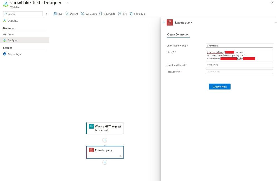Click the HTTP request trigger icon
Image resolution: width=278 pixels, height=181 pixels.
pos(91,126)
